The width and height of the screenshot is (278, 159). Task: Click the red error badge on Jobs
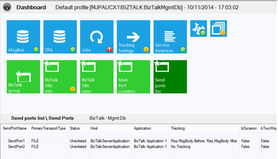(x=109, y=50)
